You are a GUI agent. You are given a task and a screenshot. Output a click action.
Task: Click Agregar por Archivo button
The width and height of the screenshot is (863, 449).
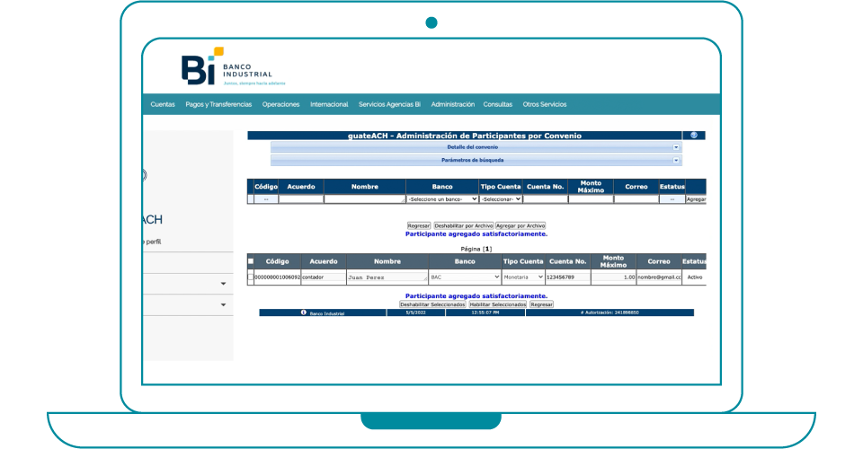coord(520,225)
